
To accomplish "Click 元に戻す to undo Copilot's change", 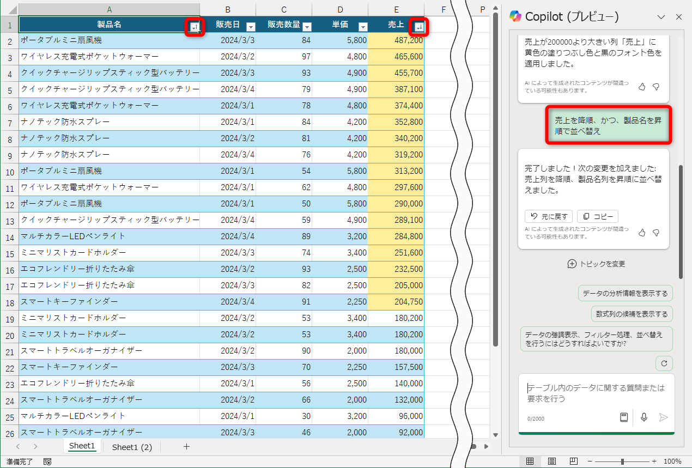I will [549, 216].
